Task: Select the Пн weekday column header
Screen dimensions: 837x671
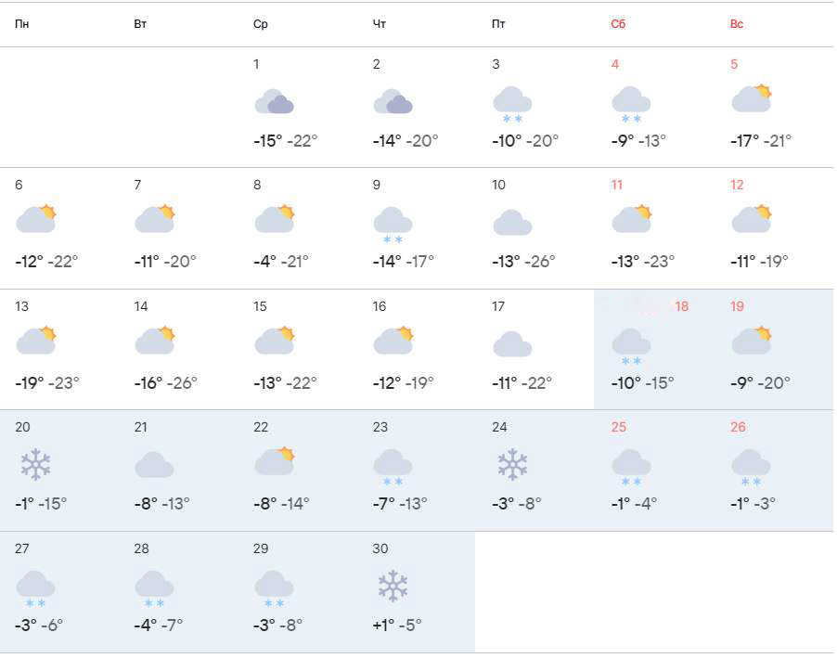Action: pyautogui.click(x=21, y=24)
